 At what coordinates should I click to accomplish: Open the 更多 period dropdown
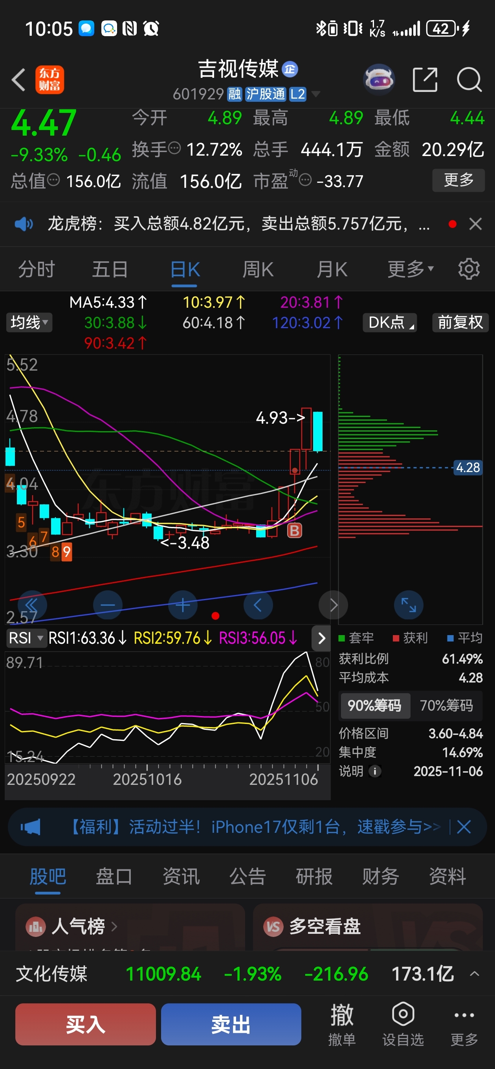pos(411,269)
